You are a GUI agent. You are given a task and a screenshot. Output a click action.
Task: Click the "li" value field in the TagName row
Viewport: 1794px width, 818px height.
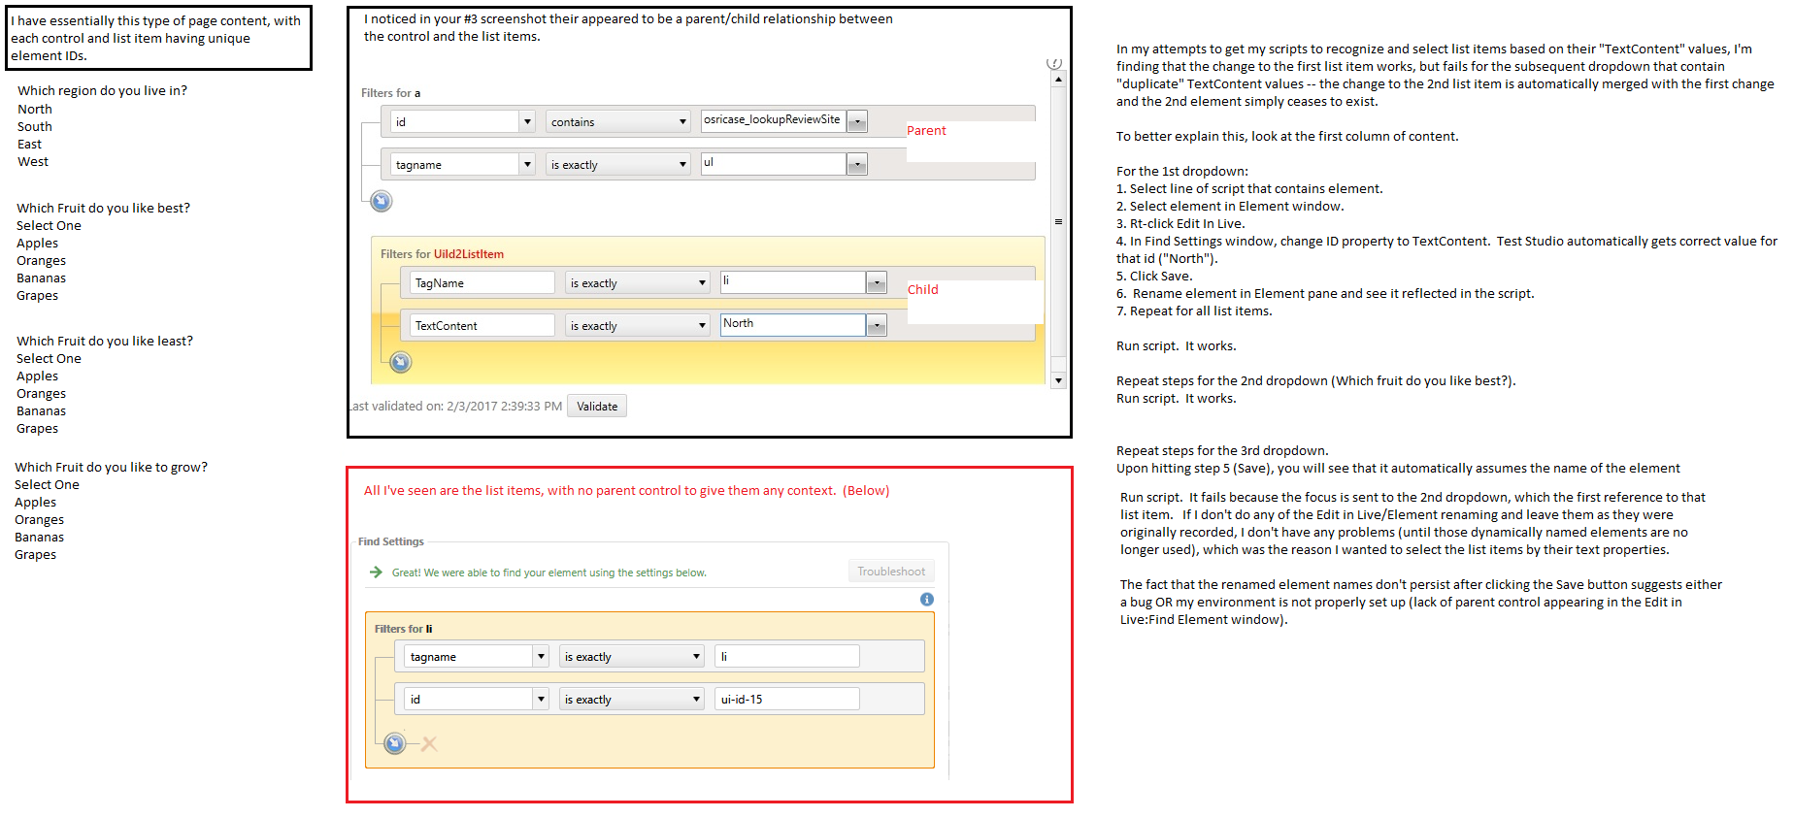[793, 281]
